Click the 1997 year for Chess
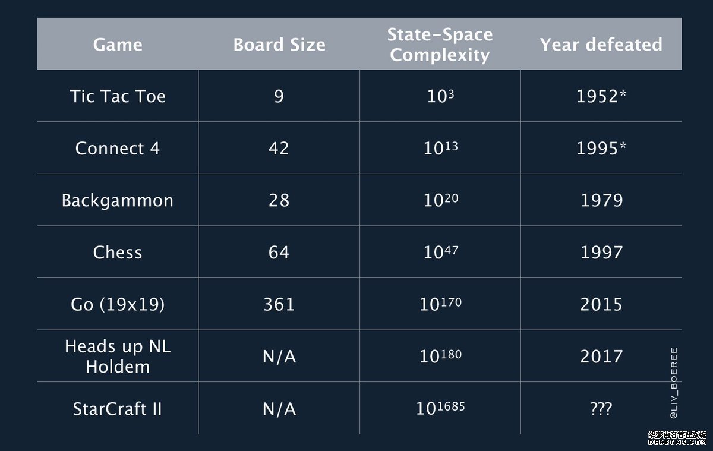The image size is (713, 451). point(601,252)
